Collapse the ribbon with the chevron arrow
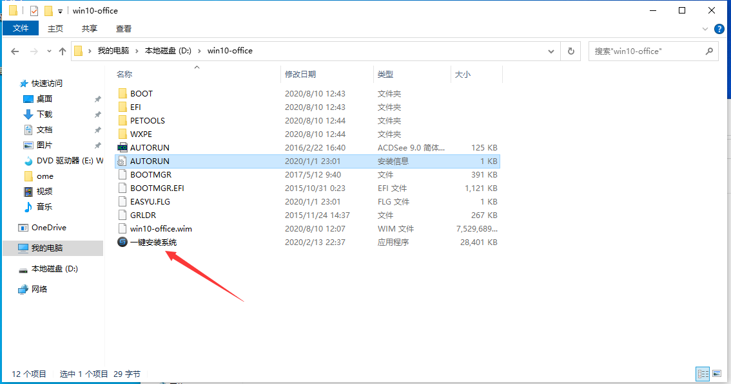 point(705,28)
